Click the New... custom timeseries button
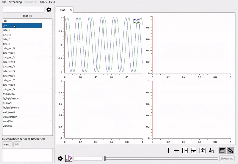This screenshot has width=238, height=164. [x=7, y=144]
